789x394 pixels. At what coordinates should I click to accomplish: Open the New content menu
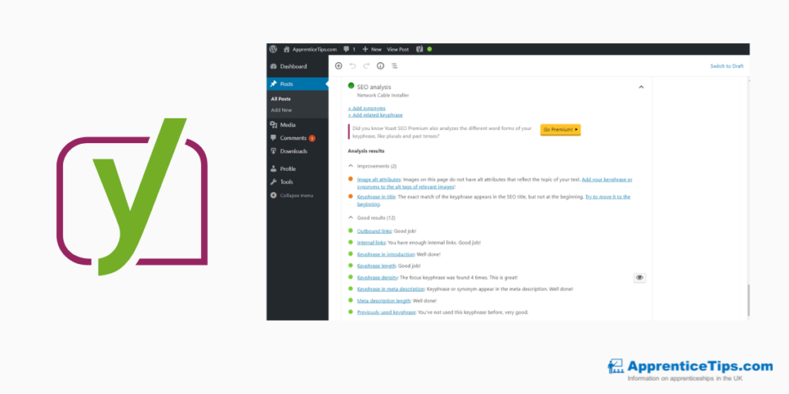tap(372, 49)
